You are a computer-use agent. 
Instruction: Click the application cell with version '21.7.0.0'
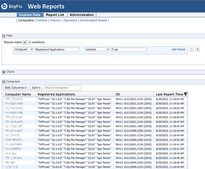(x=74, y=163)
